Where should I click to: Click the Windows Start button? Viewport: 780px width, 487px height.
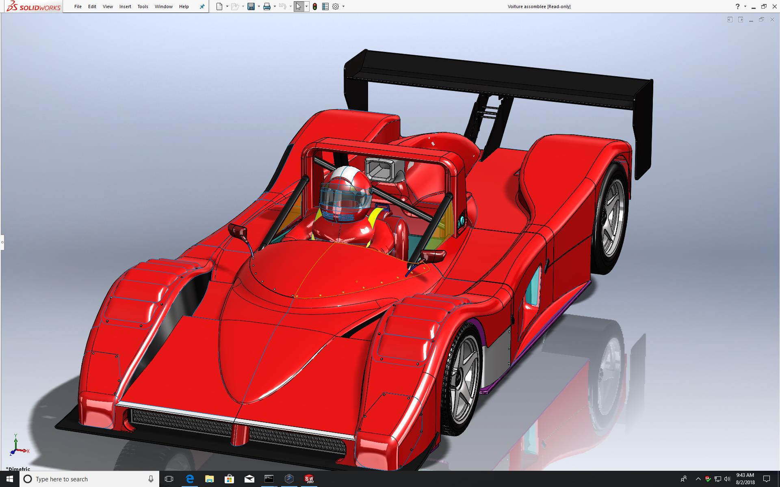point(10,479)
